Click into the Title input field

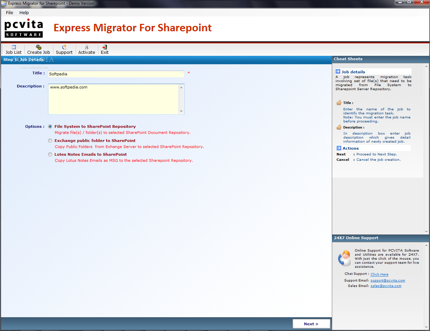pos(116,74)
